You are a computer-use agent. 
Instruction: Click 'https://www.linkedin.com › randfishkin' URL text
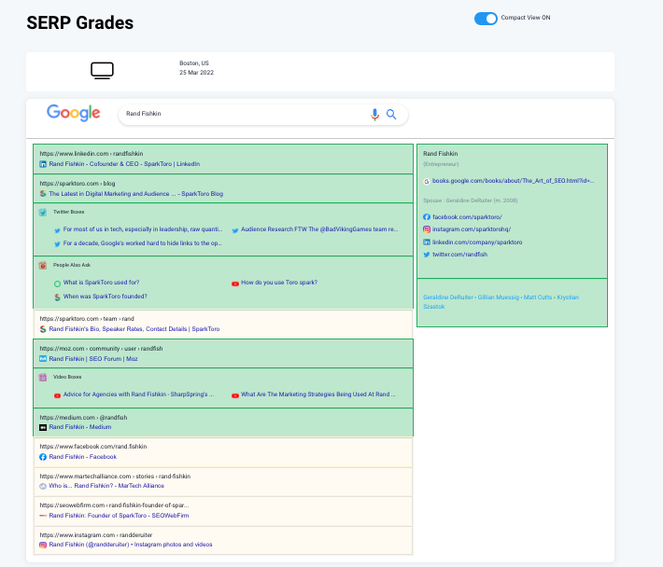tap(92, 154)
